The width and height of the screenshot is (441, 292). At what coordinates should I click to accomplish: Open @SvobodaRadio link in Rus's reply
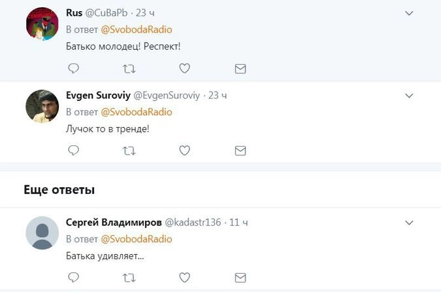pos(136,29)
